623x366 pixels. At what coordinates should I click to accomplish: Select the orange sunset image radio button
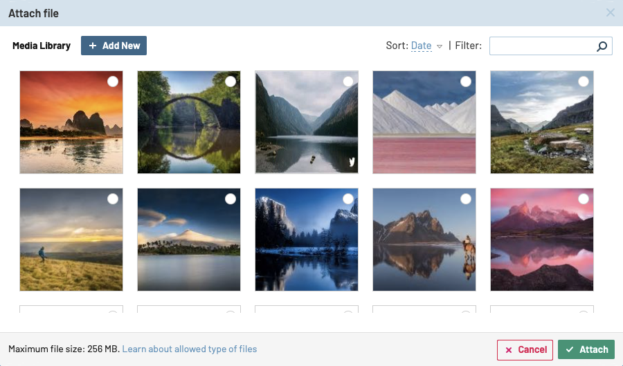(113, 81)
